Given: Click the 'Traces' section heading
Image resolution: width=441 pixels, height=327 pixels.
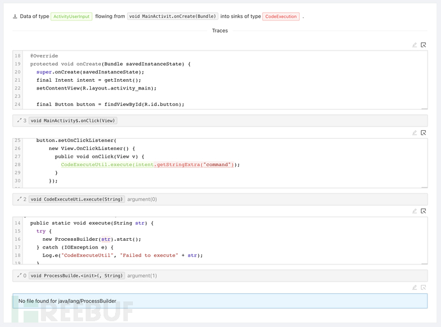Looking at the screenshot, I should [x=220, y=31].
